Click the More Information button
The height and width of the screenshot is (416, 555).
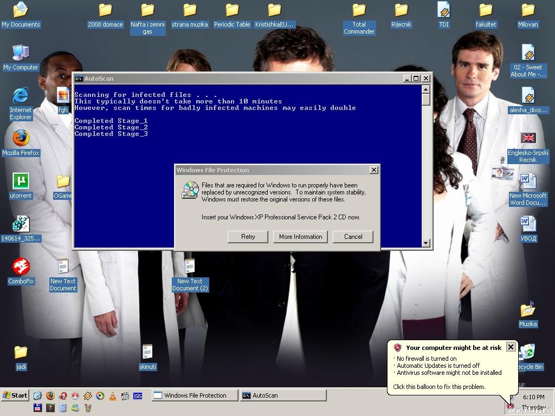point(300,237)
